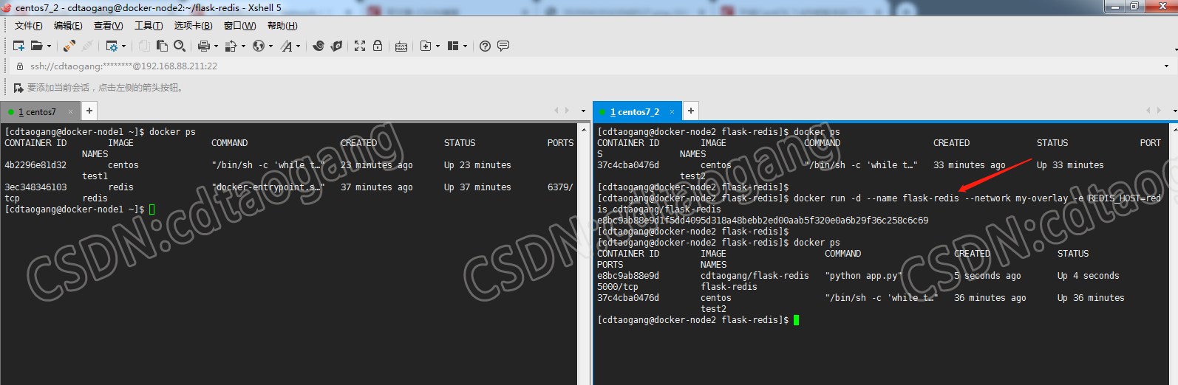Close the centos7 tab

click(x=71, y=112)
